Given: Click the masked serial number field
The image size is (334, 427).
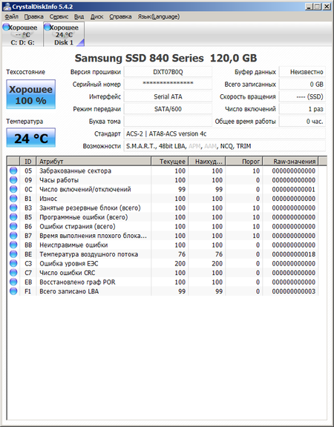Looking at the screenshot, I should [x=168, y=85].
